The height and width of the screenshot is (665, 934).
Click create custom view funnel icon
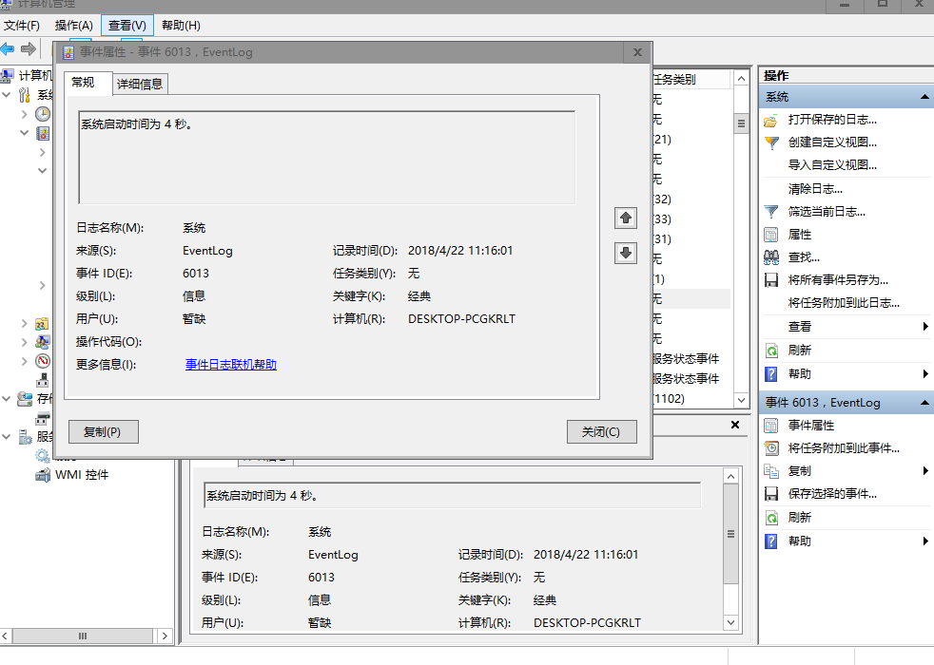pos(770,142)
